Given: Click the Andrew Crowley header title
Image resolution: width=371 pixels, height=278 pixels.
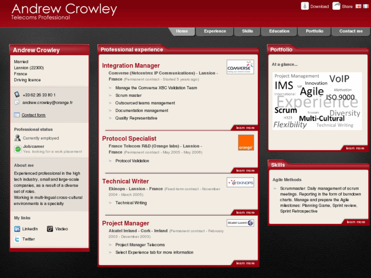Looking at the screenshot, I should coord(64,9).
